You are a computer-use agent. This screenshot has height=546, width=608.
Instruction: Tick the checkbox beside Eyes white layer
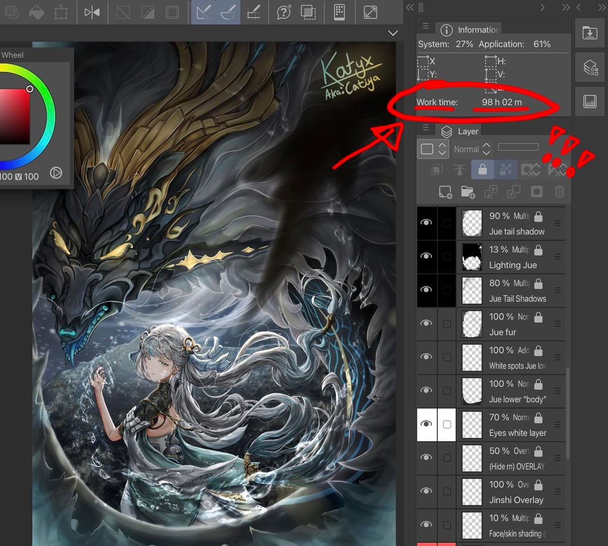coord(447,424)
